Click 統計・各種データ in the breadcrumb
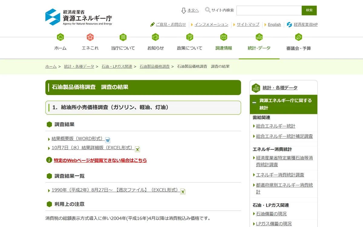Screen dimensions: 363x227 coord(79,66)
